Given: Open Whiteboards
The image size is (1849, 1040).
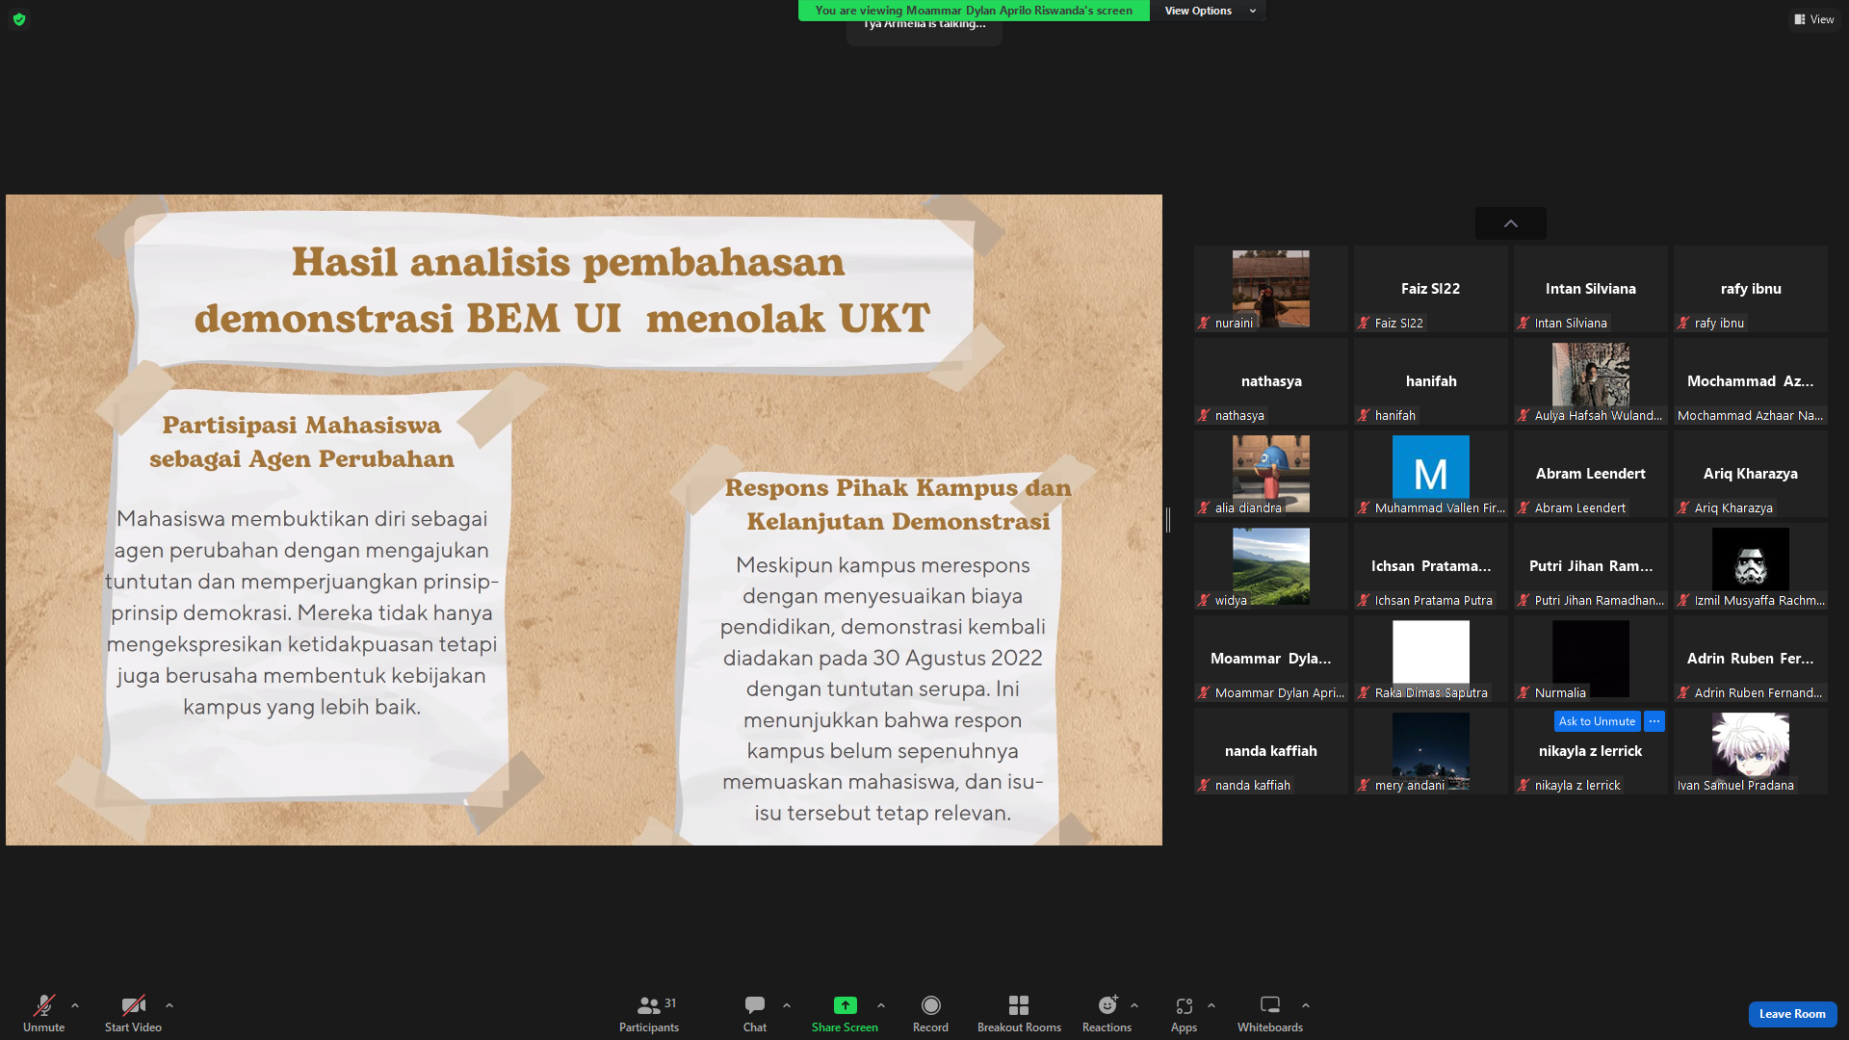Looking at the screenshot, I should click(x=1270, y=1013).
